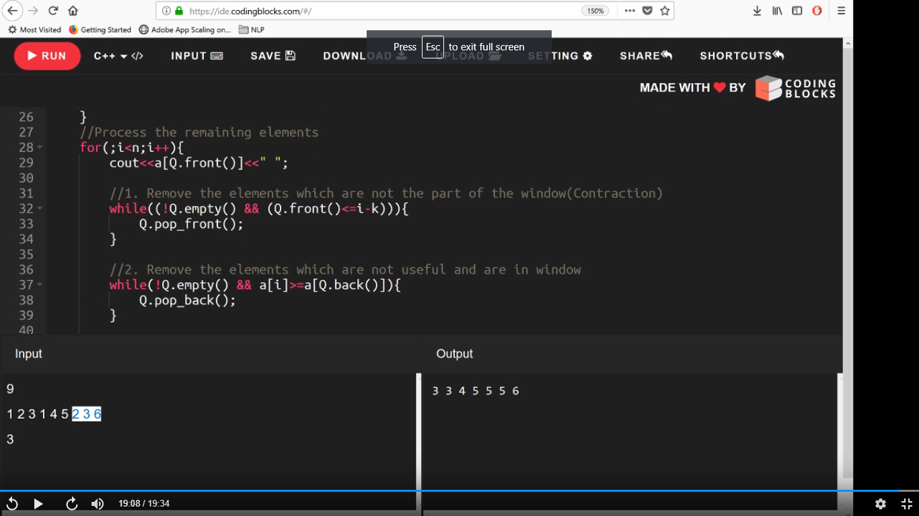This screenshot has width=919, height=516.
Task: Click SAVE with the floppy icon
Action: (x=273, y=56)
